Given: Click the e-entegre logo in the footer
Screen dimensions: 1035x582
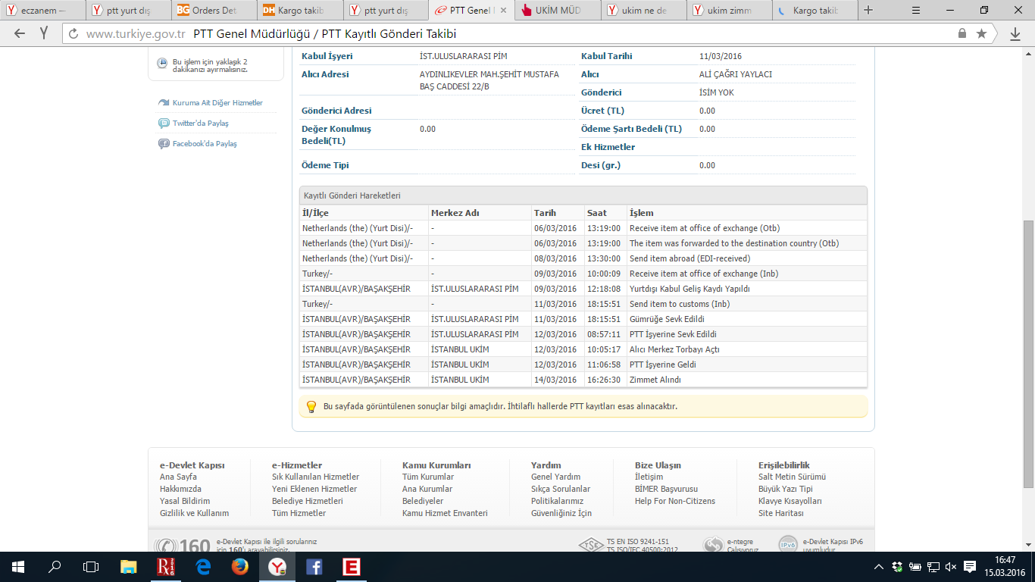Looking at the screenshot, I should pyautogui.click(x=713, y=545).
